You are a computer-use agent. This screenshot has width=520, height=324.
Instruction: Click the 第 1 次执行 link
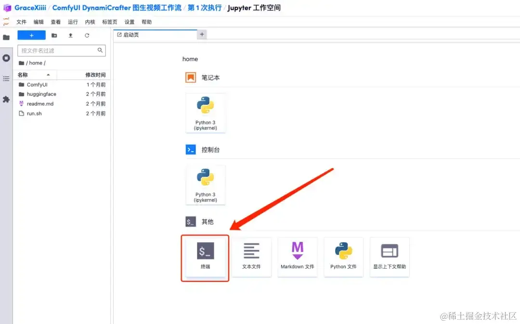205,8
